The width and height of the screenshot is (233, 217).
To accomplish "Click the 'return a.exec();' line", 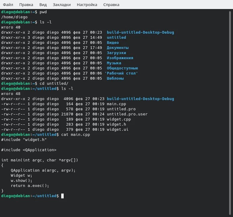I will point(30,186).
